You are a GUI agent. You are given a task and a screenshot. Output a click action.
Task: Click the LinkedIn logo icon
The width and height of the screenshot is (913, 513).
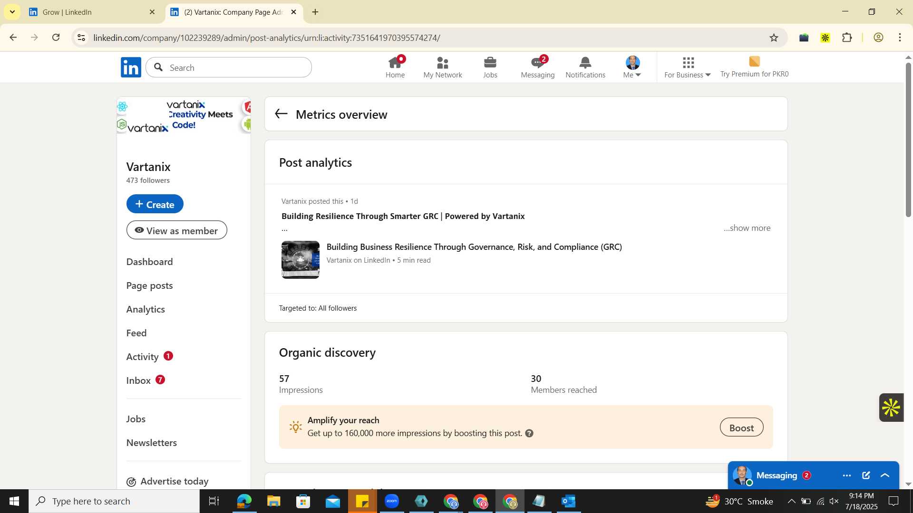click(131, 67)
